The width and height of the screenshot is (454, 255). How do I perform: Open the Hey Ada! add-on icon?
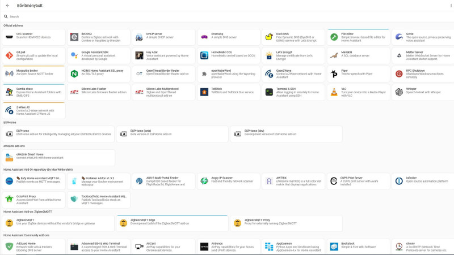(x=139, y=55)
